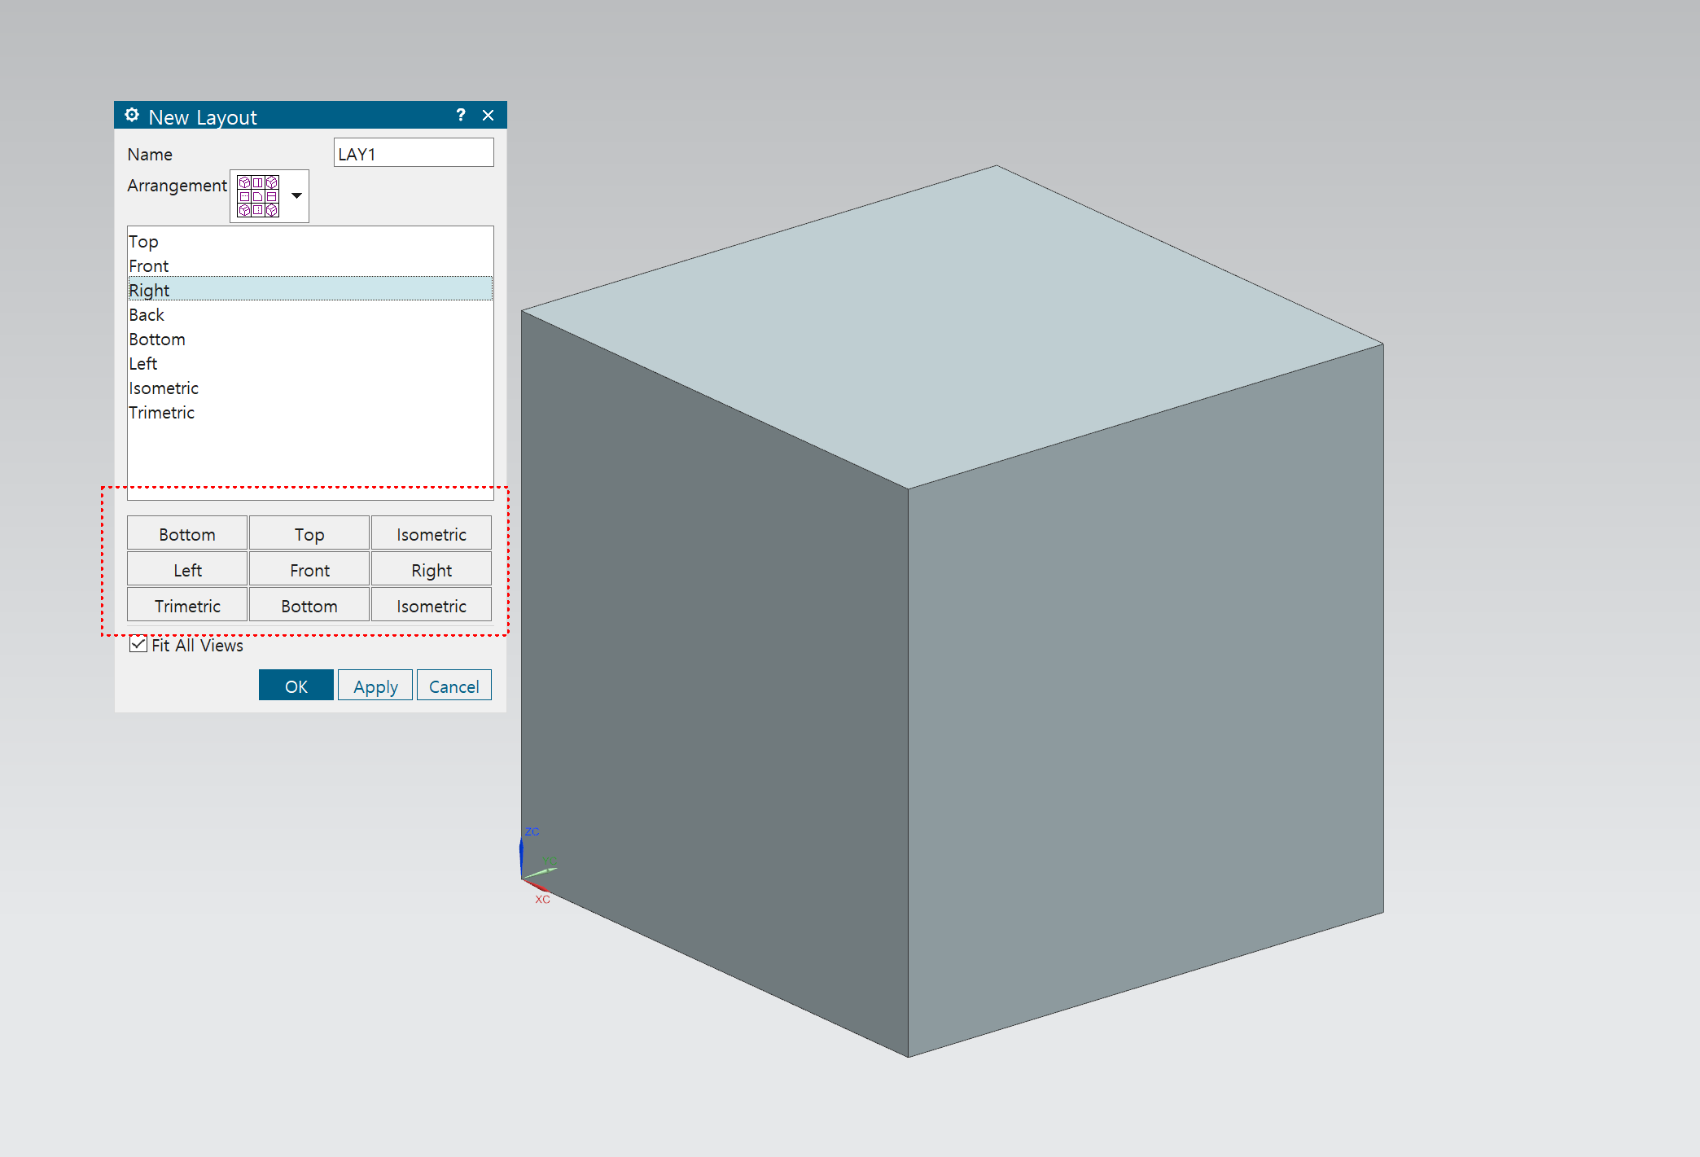Select Trimetric in the view list
Viewport: 1700px width, 1157px height.
pyautogui.click(x=310, y=413)
